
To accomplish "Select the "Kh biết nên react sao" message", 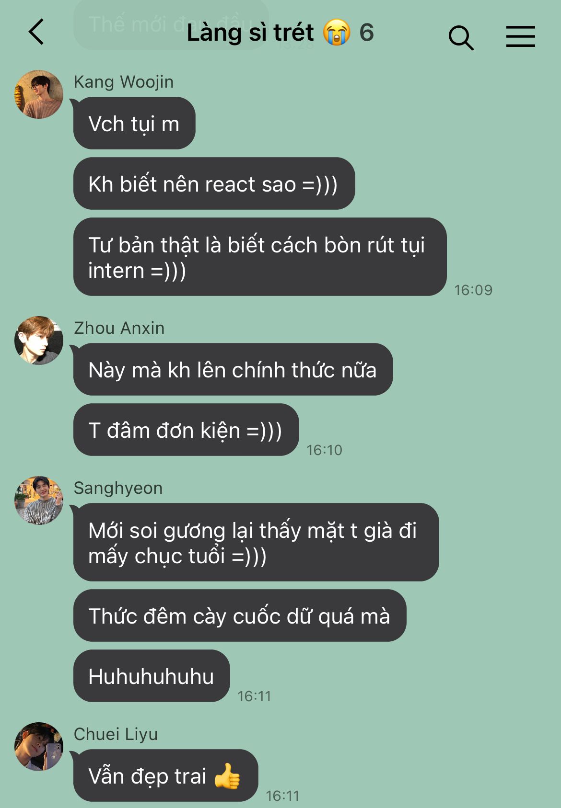I will pyautogui.click(x=214, y=184).
